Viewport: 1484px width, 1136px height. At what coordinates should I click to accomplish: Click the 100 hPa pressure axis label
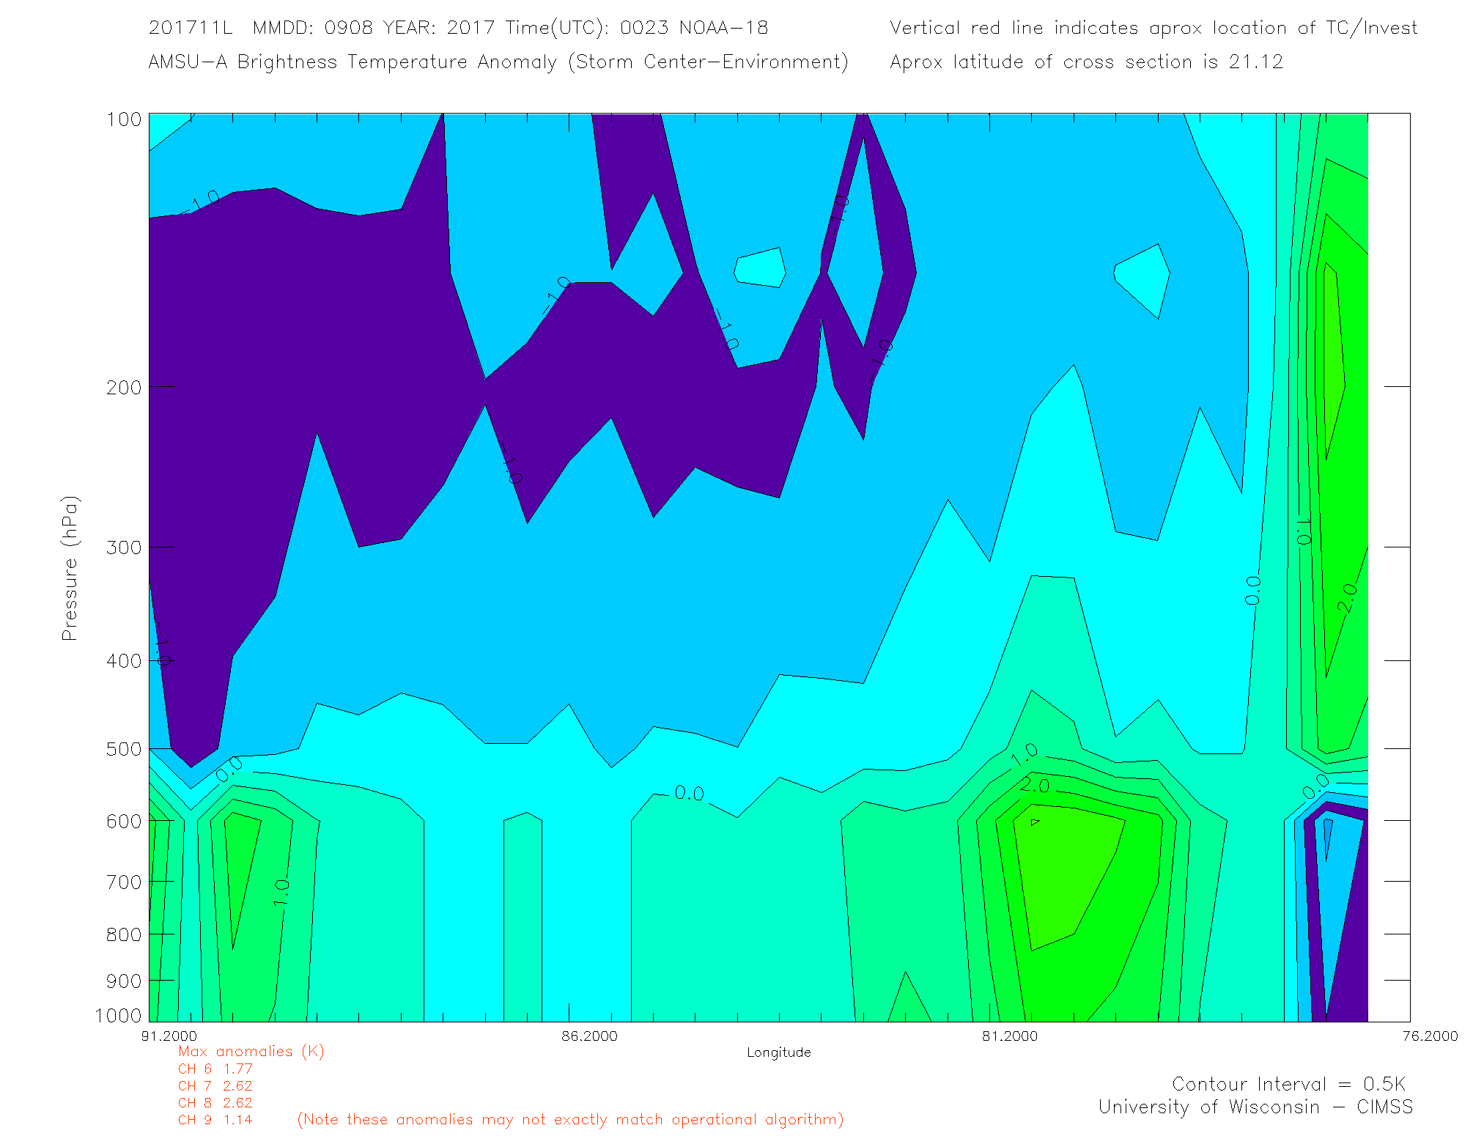click(123, 119)
